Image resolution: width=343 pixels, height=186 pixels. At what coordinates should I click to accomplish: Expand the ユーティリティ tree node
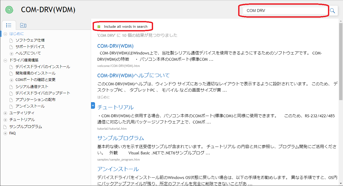click(5, 113)
